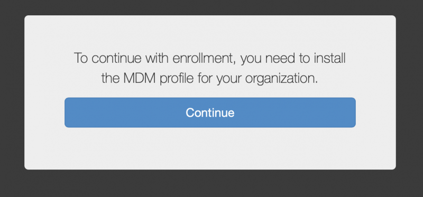Click the word 'organization' in the message

point(281,79)
